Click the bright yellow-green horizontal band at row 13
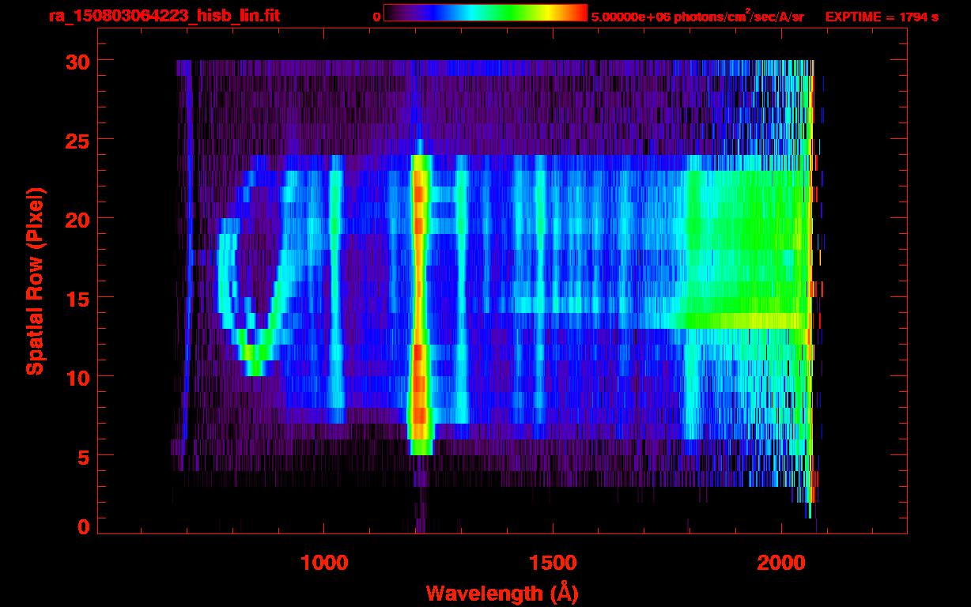 pos(743,320)
